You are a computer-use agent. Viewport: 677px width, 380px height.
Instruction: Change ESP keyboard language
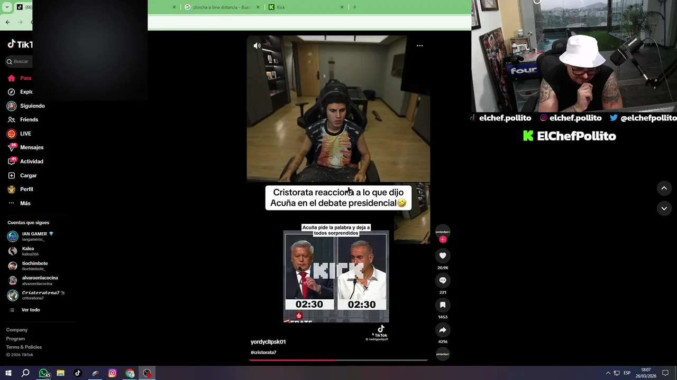point(627,373)
